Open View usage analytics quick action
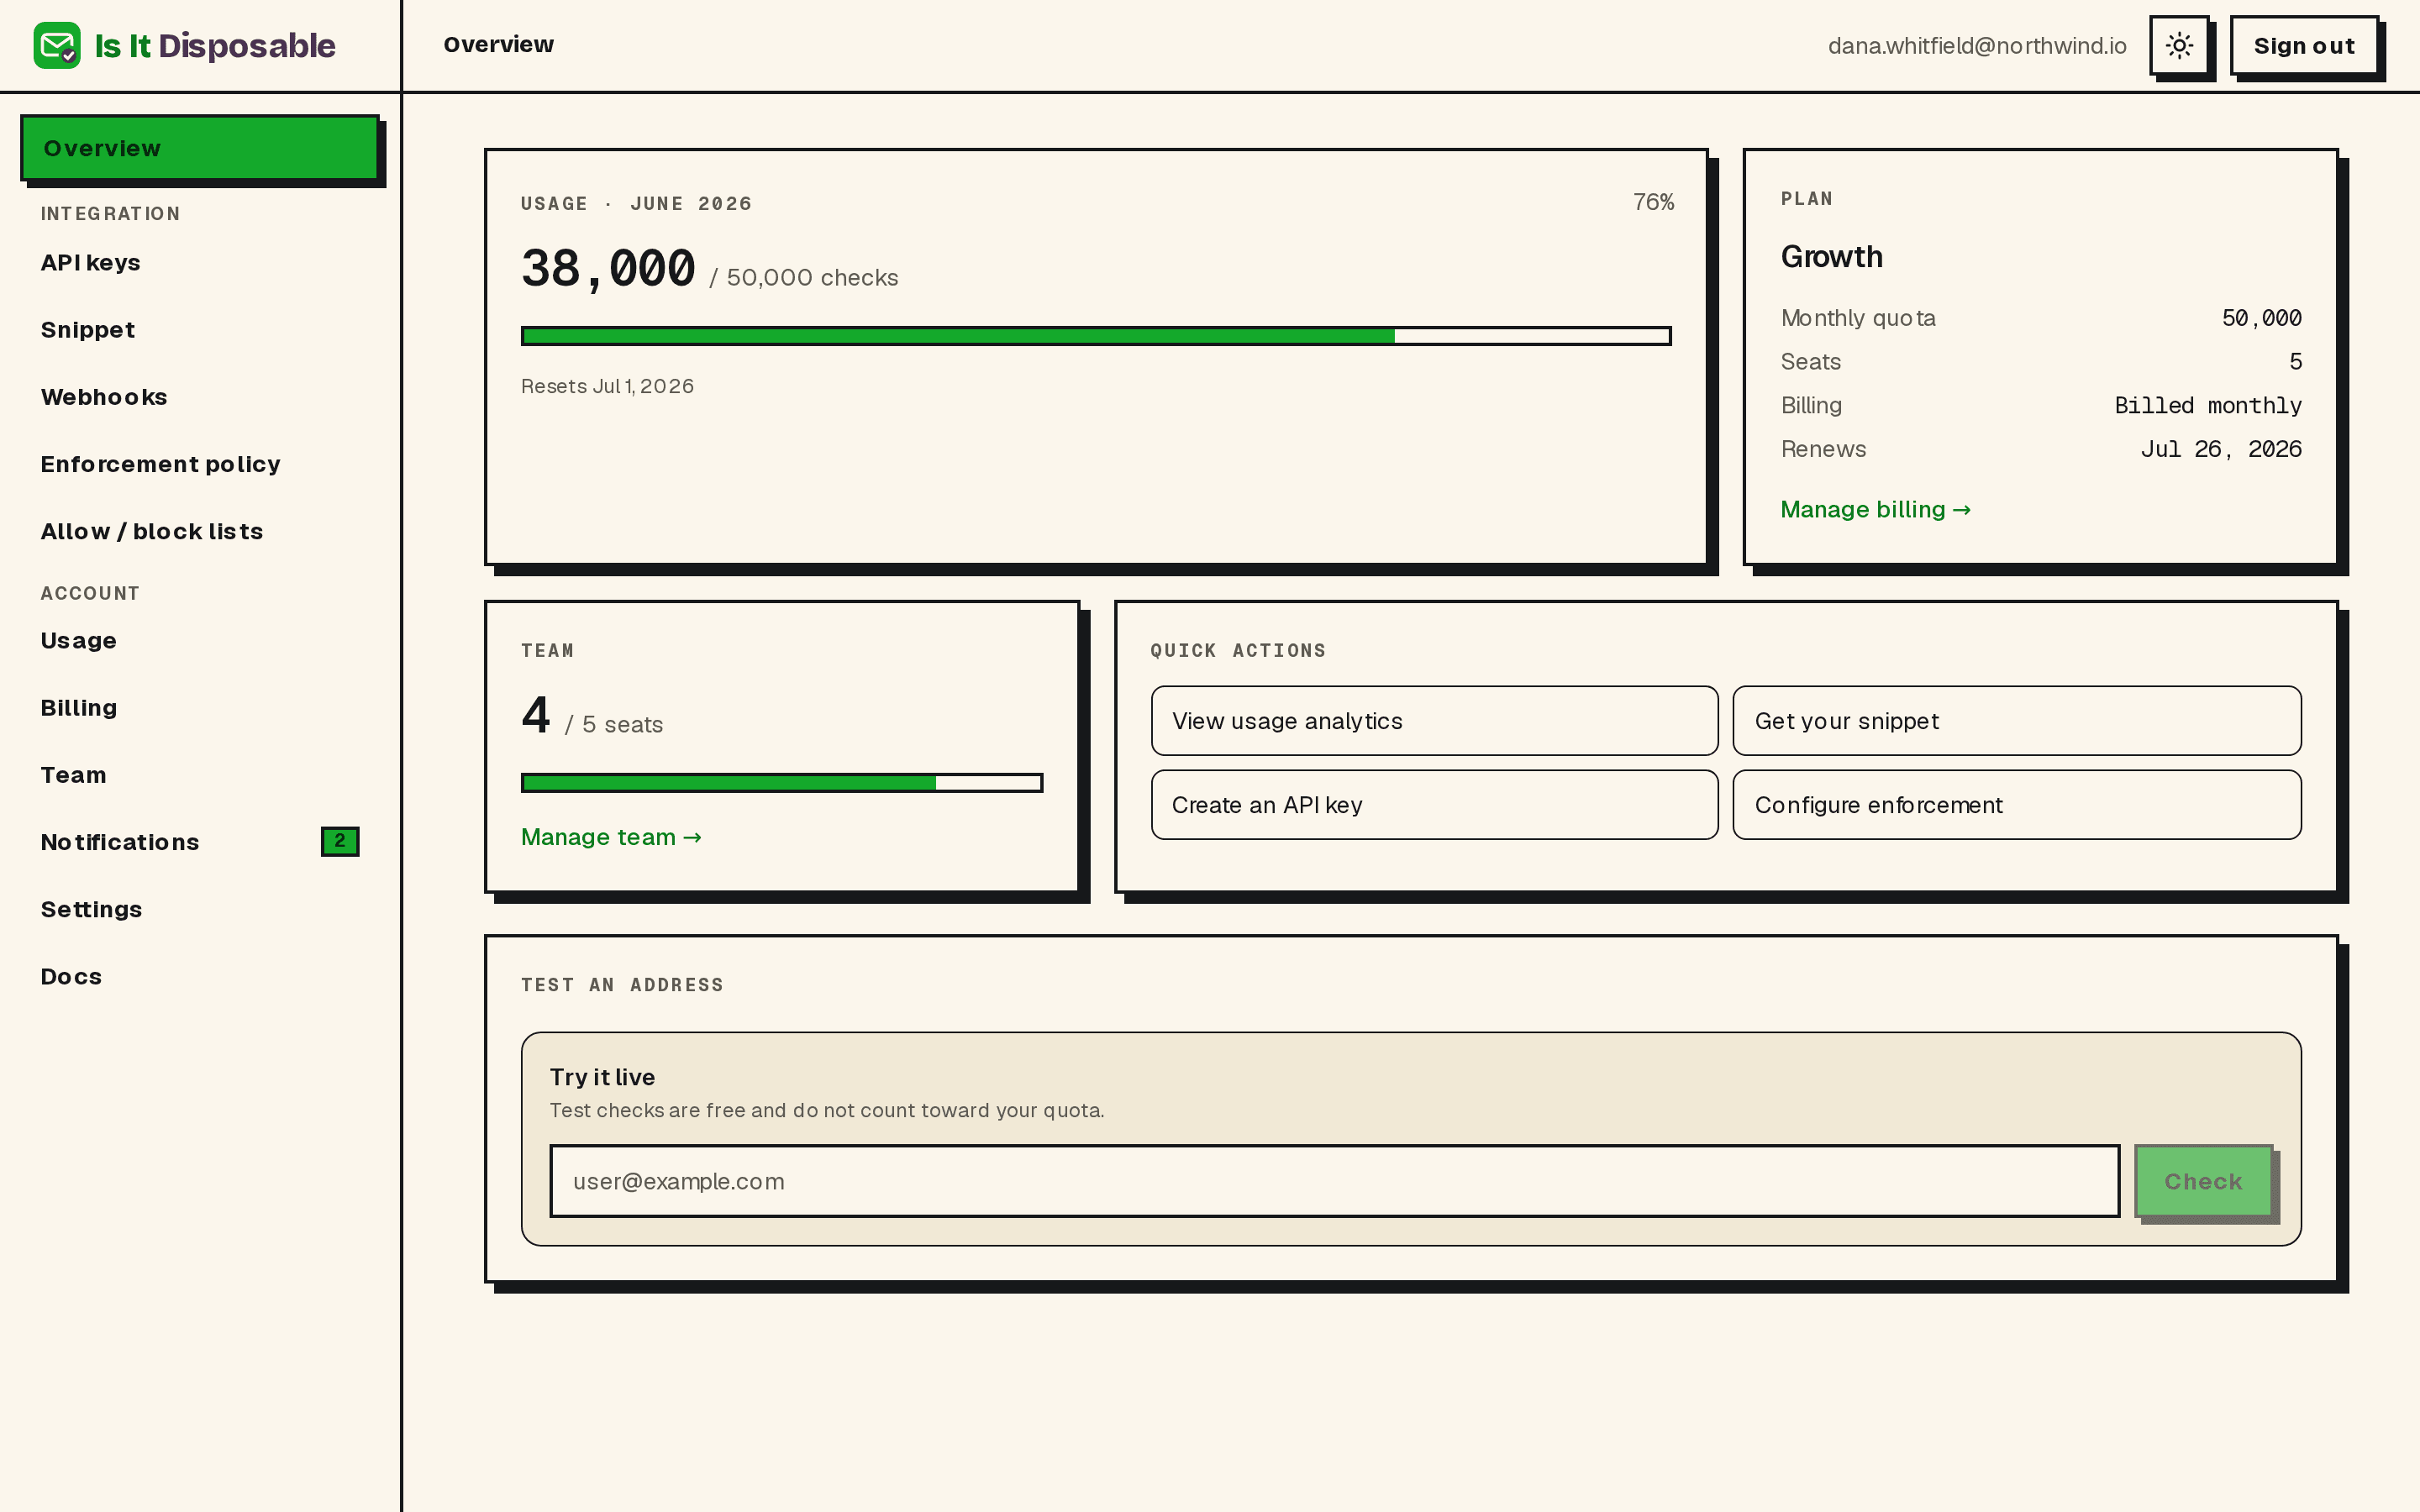Viewport: 2420px width, 1512px height. [x=1434, y=721]
